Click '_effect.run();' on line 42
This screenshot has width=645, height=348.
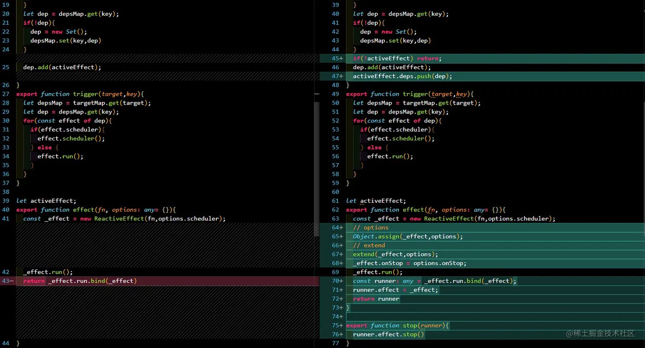[x=48, y=272]
